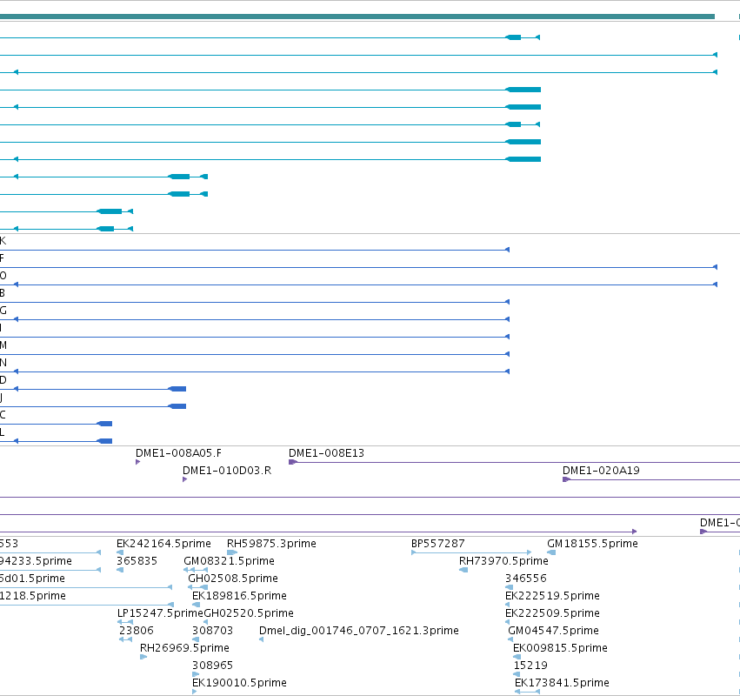Click the 94233.5prime EST label

point(36,561)
